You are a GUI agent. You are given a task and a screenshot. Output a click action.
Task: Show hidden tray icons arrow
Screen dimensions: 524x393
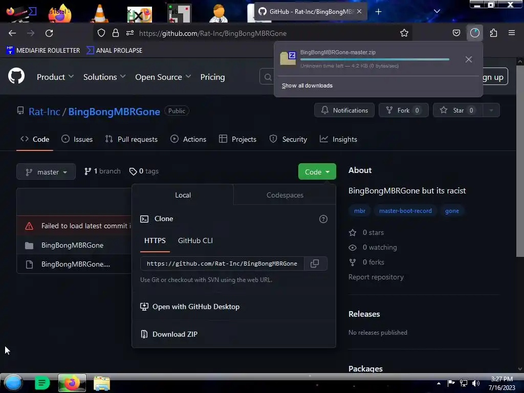coord(439,383)
